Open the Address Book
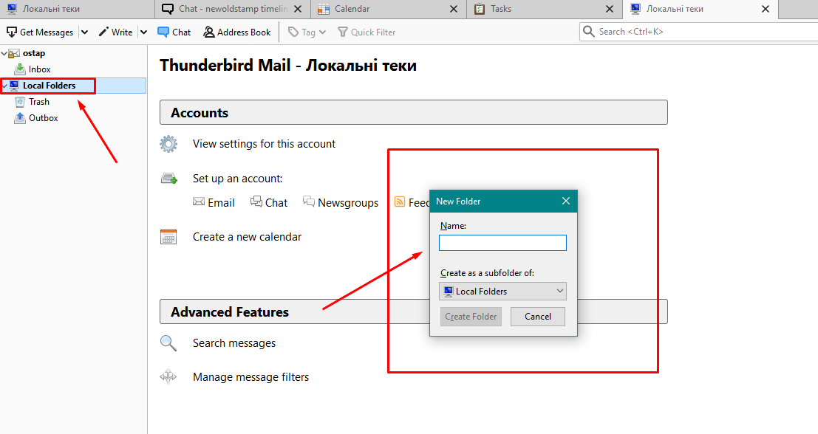Image resolution: width=818 pixels, height=434 pixels. coord(237,32)
